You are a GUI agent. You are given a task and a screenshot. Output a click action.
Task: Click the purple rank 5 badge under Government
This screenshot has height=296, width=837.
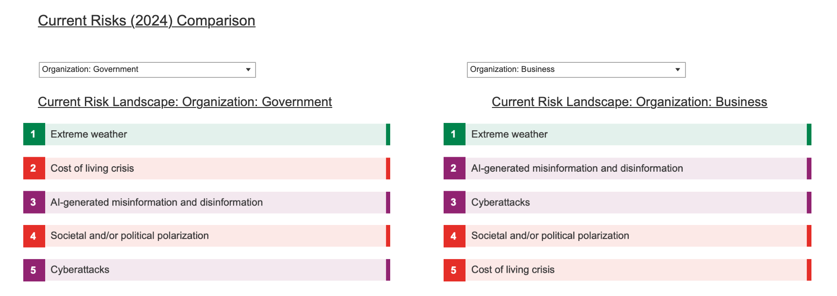click(34, 270)
